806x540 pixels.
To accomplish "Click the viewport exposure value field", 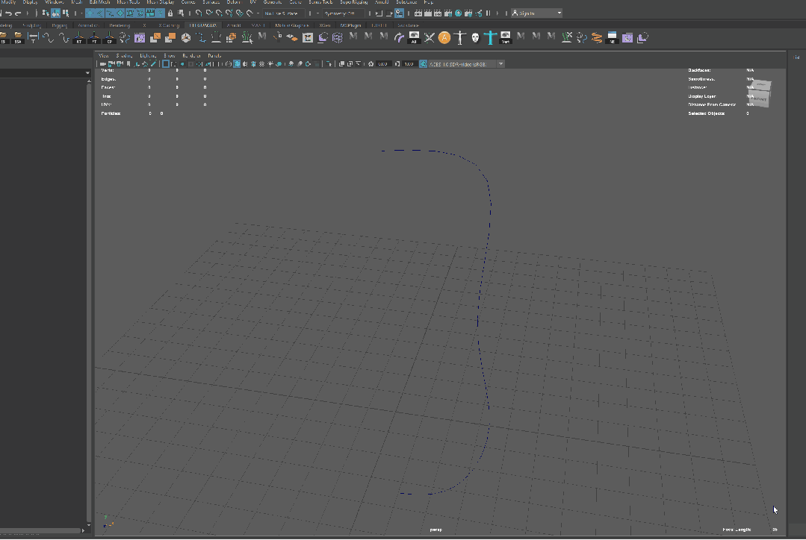I will pyautogui.click(x=382, y=64).
